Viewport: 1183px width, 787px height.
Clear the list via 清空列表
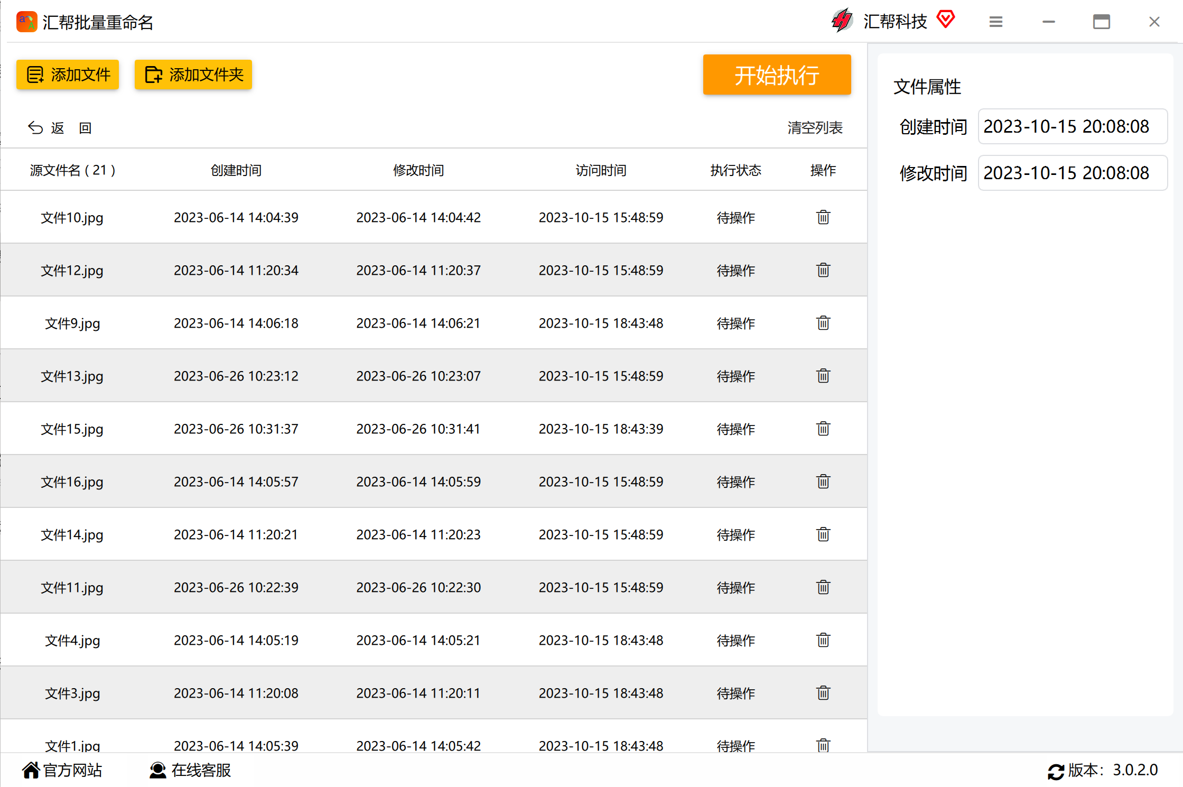coord(814,128)
